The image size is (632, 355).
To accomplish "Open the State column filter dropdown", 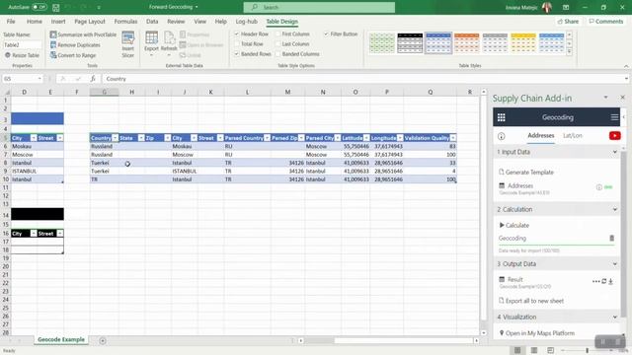I will (141, 138).
